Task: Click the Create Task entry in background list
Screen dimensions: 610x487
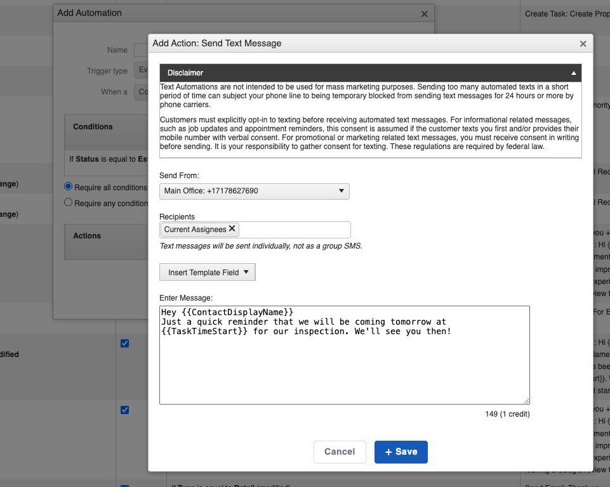Action: 567,14
